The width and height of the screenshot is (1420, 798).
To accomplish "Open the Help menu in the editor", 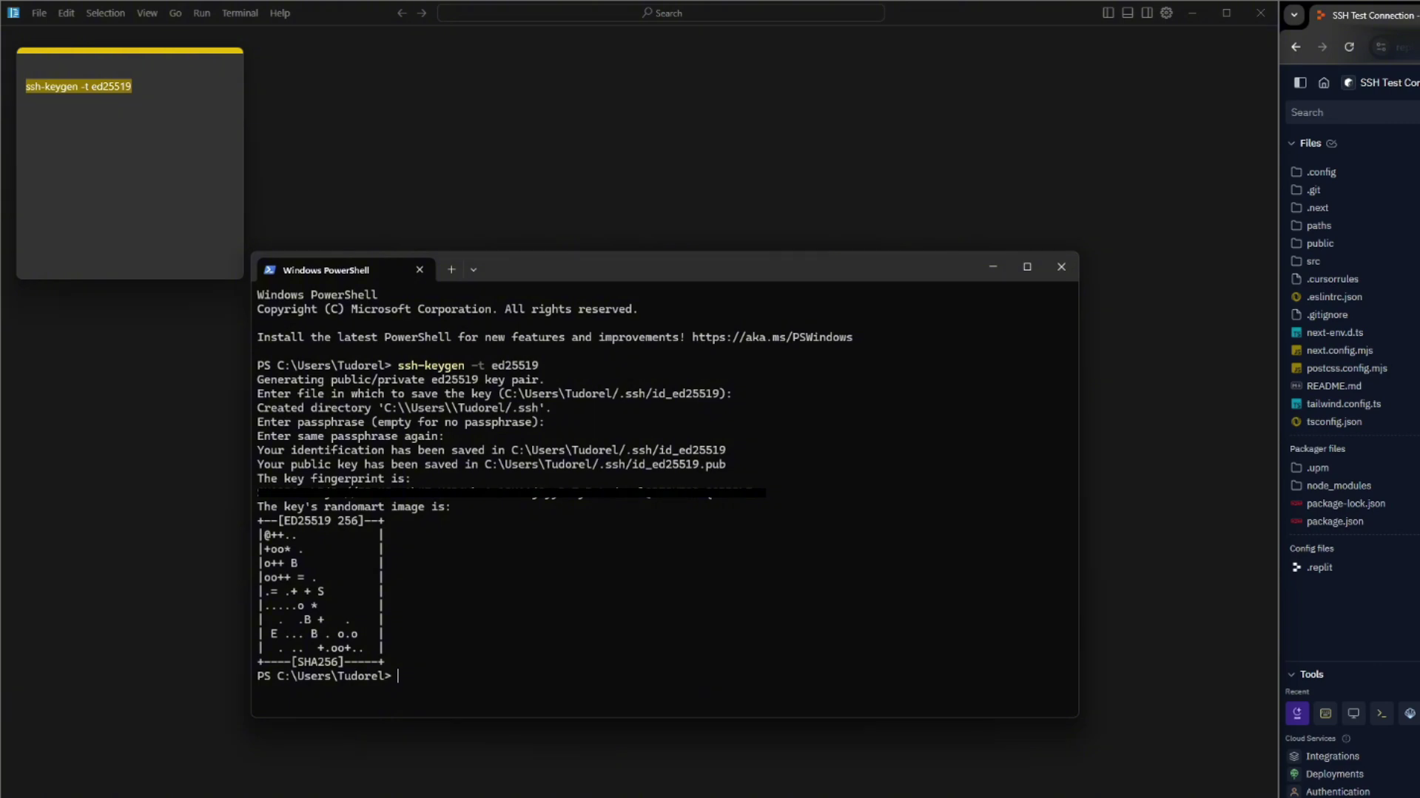I will click(280, 13).
